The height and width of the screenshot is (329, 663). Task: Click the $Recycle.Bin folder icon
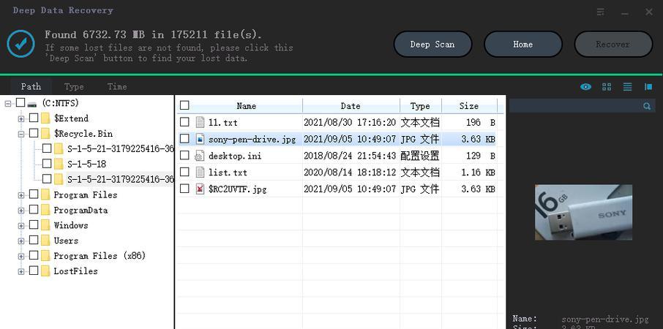coord(45,134)
